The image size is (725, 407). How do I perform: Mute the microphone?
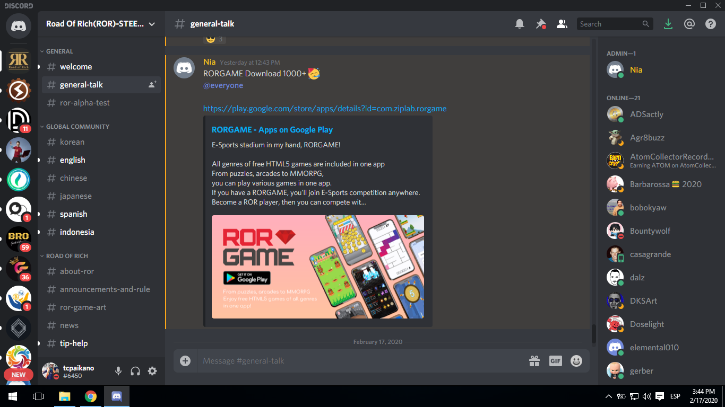pos(118,371)
